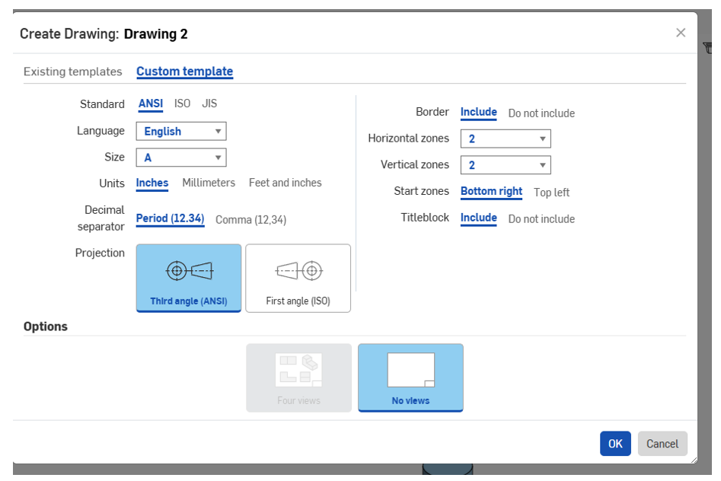This screenshot has width=721, height=481.
Task: Set Border to Do not include
Action: [541, 113]
